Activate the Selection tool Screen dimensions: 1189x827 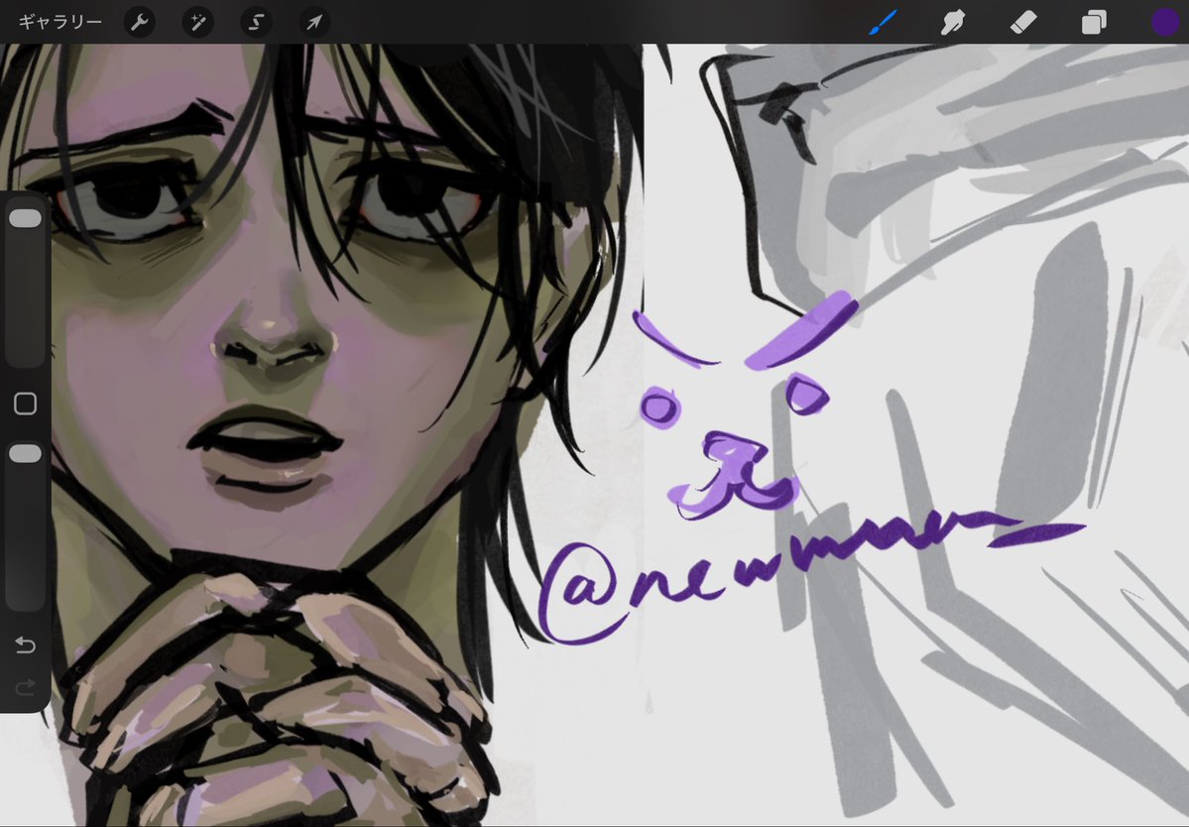[256, 22]
